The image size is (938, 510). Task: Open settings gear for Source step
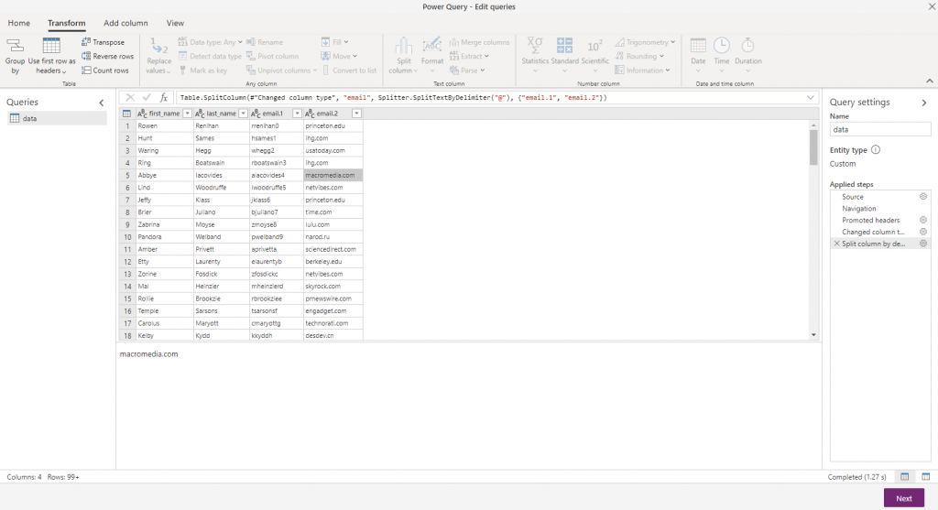coord(923,197)
